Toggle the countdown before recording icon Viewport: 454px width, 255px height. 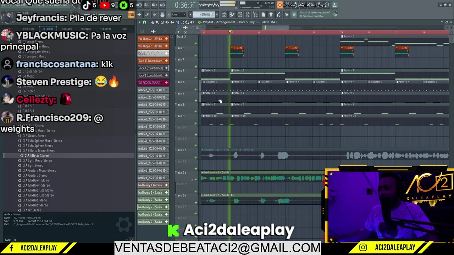click(x=147, y=5)
